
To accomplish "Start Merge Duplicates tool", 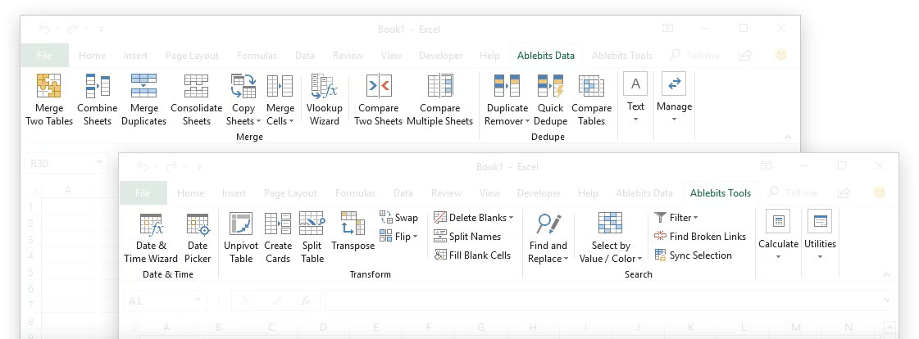I will click(x=143, y=100).
